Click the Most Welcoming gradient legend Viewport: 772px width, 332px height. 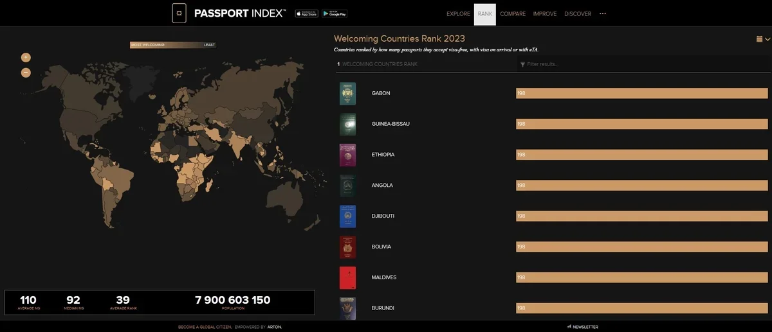pos(173,45)
